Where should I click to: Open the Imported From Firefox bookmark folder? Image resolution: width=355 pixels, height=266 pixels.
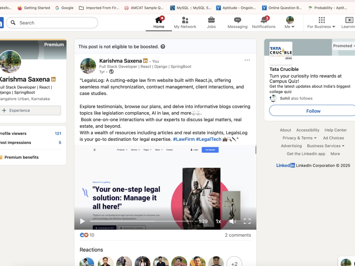point(99,8)
